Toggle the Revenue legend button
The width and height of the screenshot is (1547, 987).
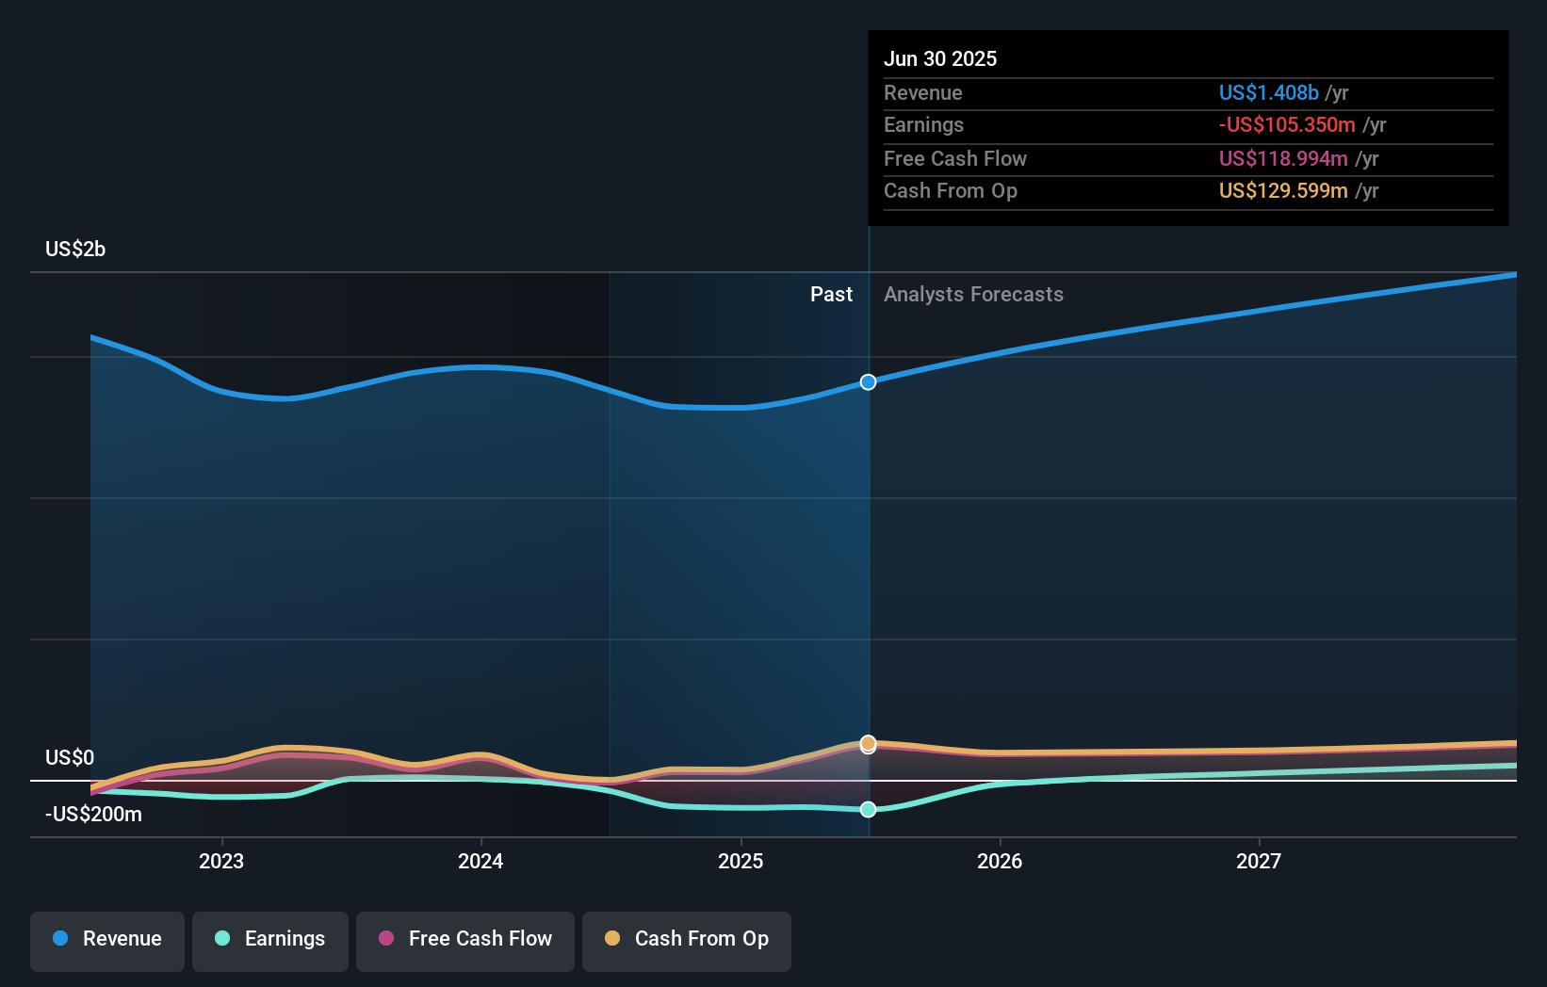[x=107, y=941]
